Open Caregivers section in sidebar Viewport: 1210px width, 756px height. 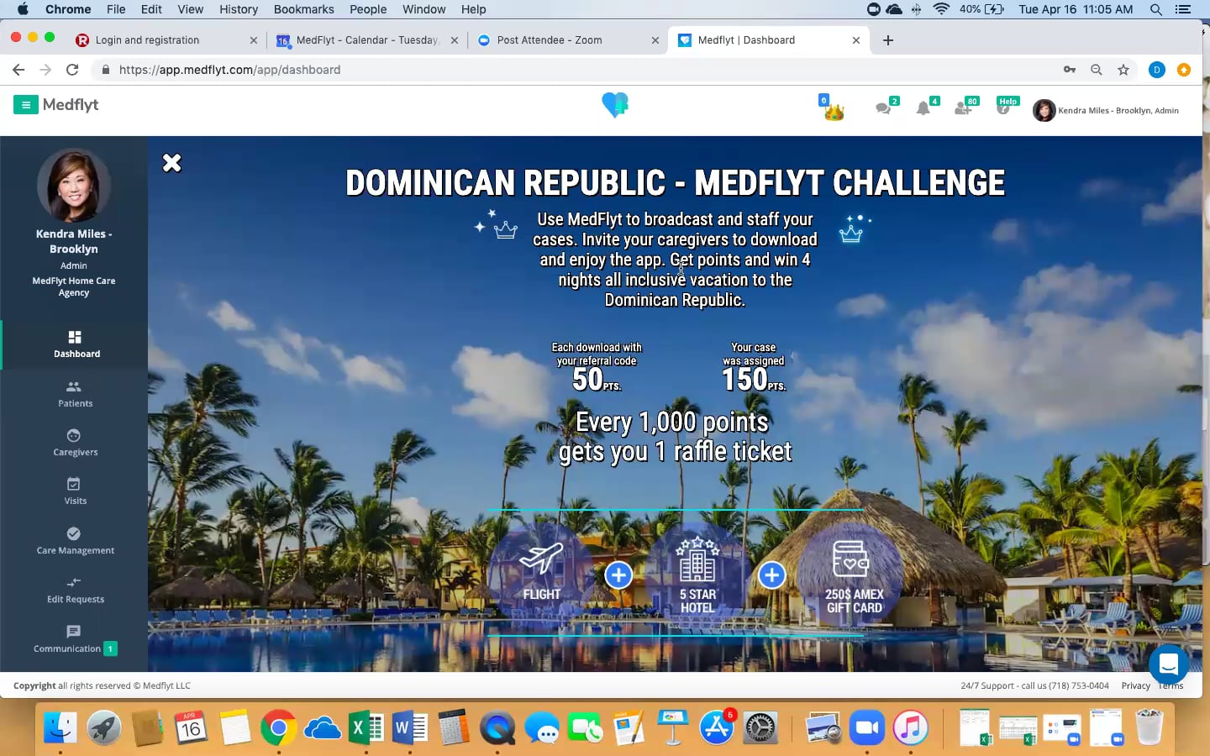tap(76, 443)
